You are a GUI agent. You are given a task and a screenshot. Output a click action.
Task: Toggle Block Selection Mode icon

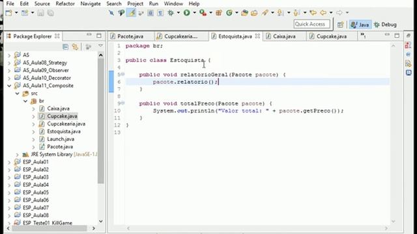(151, 13)
